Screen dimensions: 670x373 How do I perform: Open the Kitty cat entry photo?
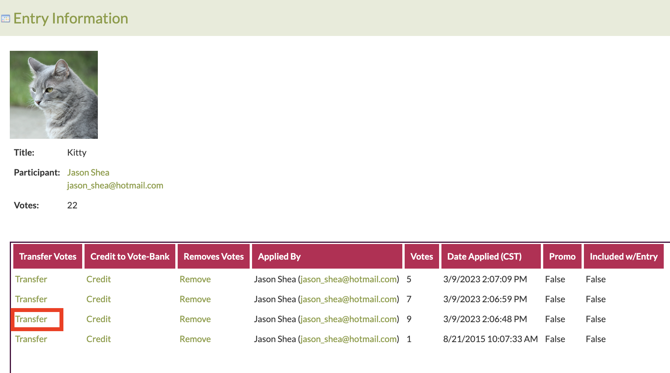click(x=54, y=95)
